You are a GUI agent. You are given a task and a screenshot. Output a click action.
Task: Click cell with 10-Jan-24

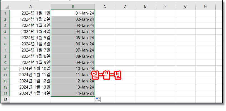pos(73,69)
